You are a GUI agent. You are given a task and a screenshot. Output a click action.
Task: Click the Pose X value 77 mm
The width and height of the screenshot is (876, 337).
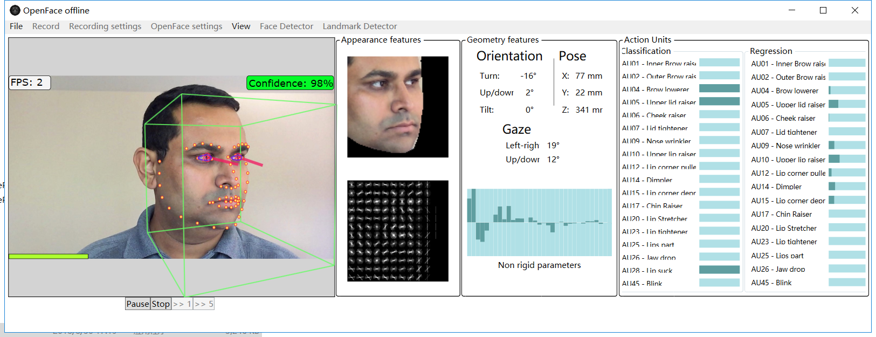point(589,76)
